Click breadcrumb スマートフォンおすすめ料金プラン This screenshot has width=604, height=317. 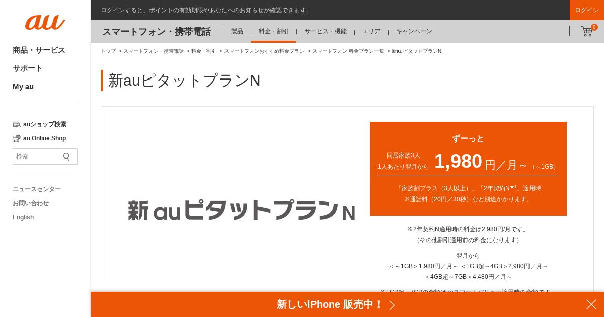pyautogui.click(x=264, y=51)
